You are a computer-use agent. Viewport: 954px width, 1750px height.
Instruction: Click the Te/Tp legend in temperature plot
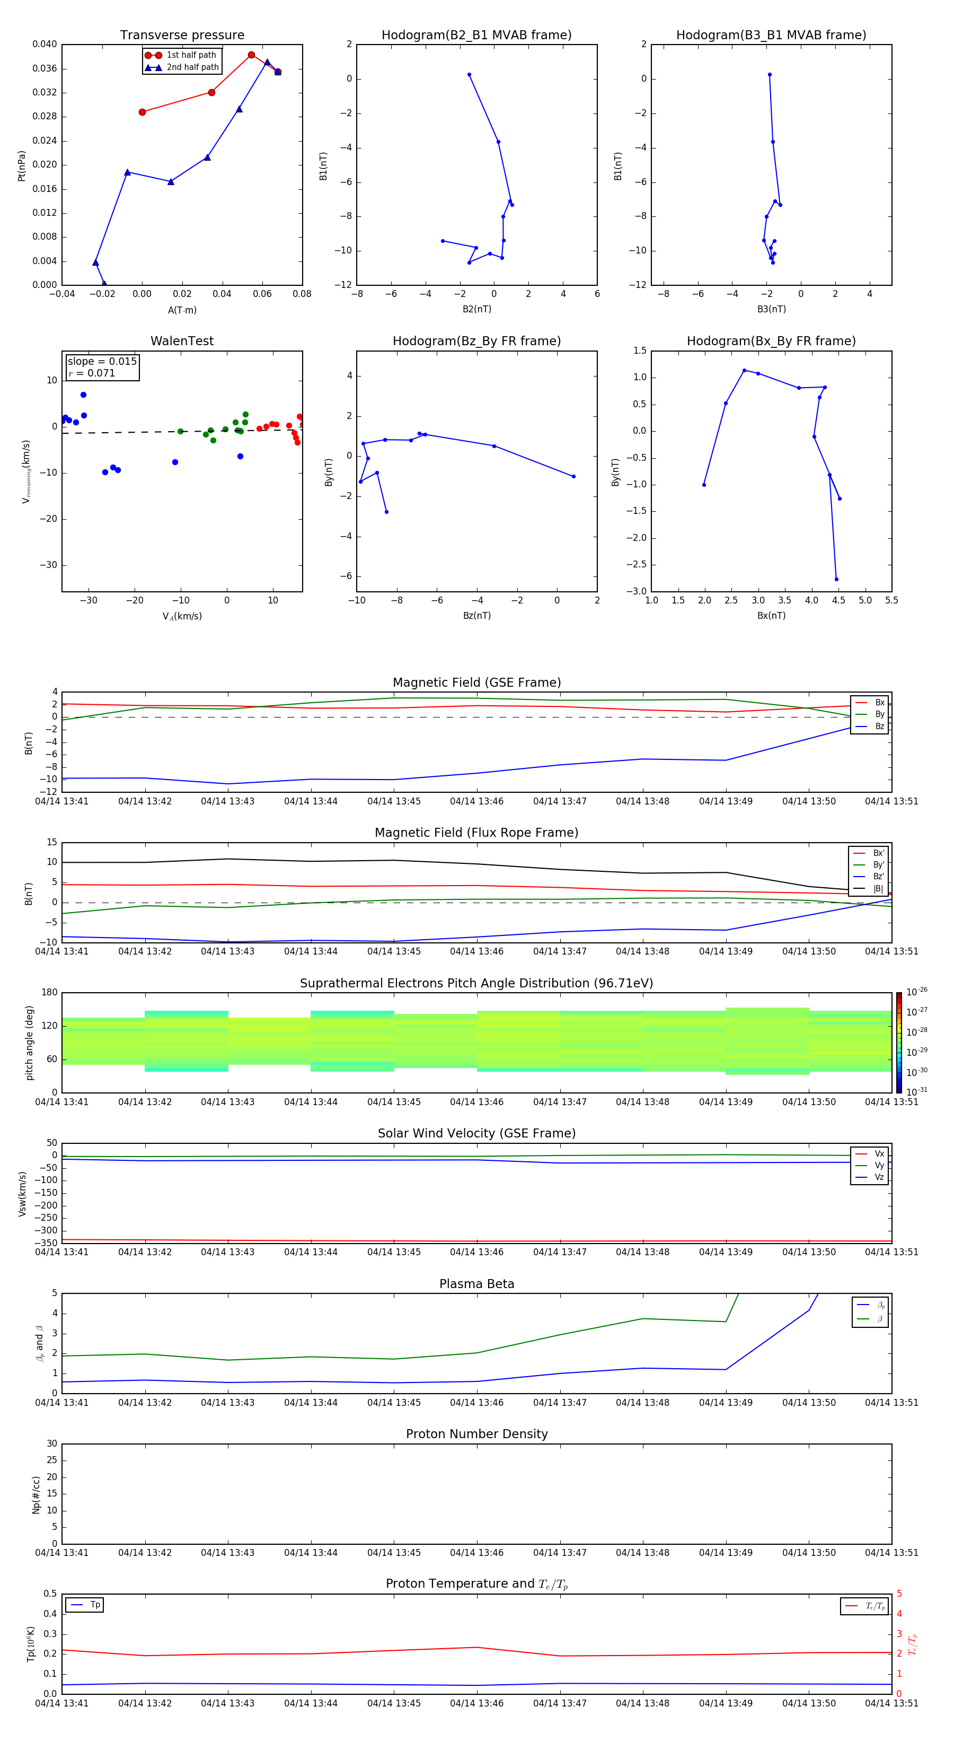coord(864,1606)
